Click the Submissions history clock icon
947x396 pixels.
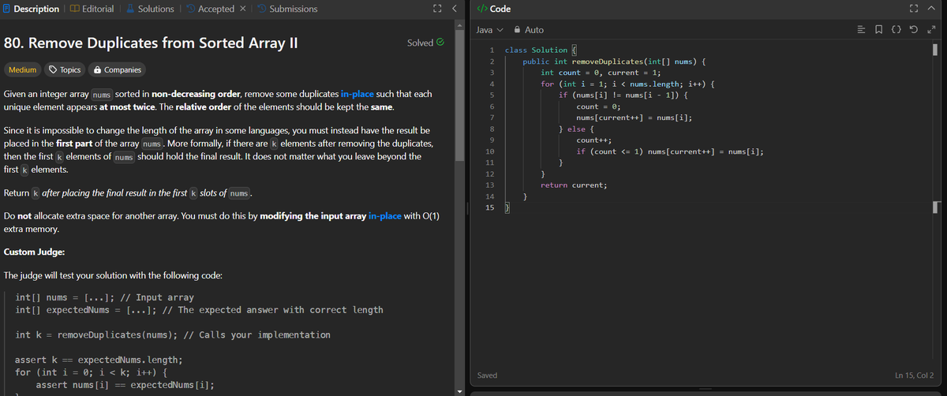[262, 9]
